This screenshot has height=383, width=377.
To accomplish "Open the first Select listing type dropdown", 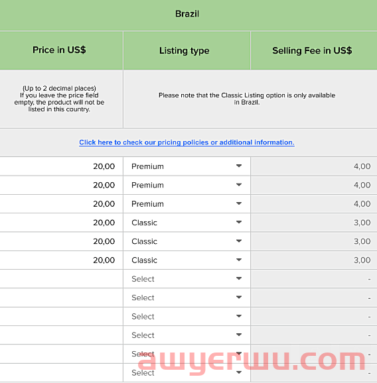I will coord(187,279).
